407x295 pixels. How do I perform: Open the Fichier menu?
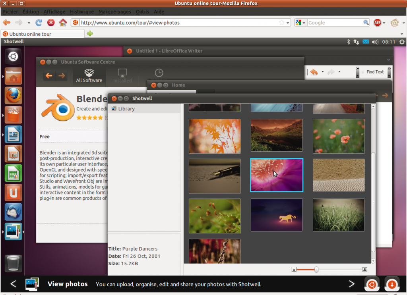pyautogui.click(x=11, y=12)
